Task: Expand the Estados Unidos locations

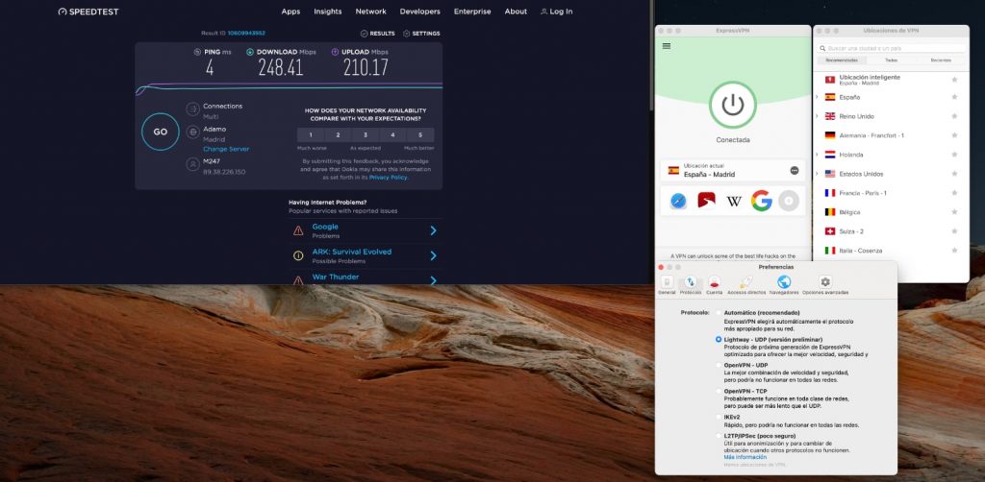Action: tap(817, 174)
